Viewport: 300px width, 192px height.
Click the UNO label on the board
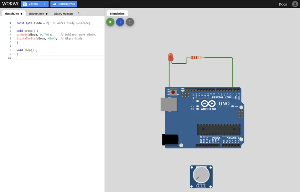click(x=224, y=103)
